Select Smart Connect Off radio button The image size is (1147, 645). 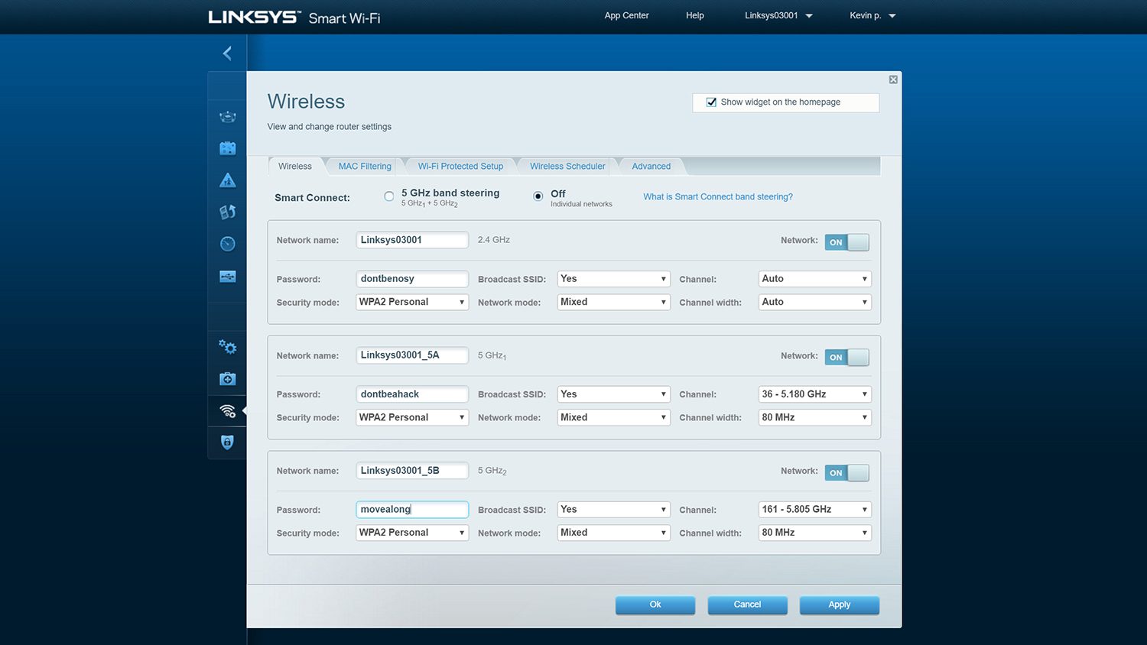[538, 196]
